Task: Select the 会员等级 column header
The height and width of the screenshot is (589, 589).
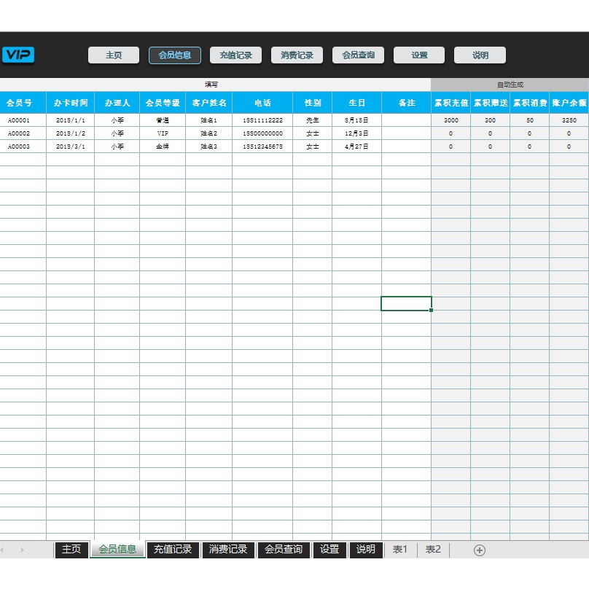Action: tap(163, 103)
